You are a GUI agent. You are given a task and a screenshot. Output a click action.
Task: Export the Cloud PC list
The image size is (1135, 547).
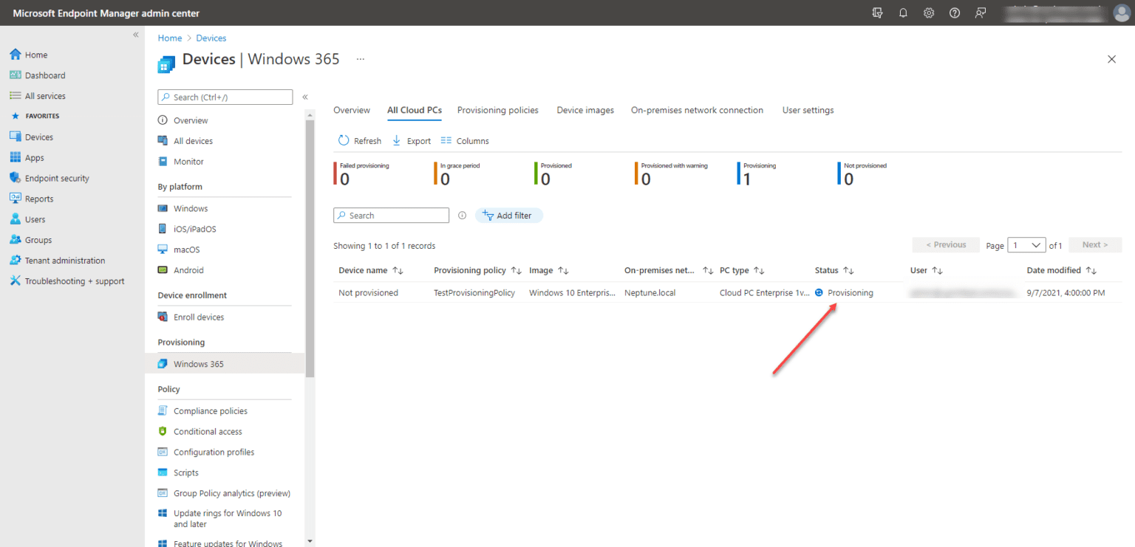pos(412,140)
